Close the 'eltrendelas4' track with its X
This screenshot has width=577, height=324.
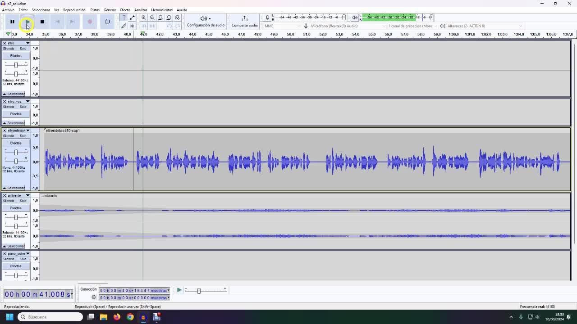tap(5, 130)
